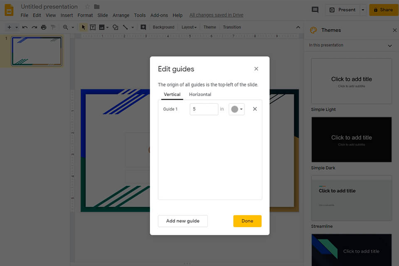The height and width of the screenshot is (266, 399).
Task: Open comment history icon near Present
Action: pos(315,10)
